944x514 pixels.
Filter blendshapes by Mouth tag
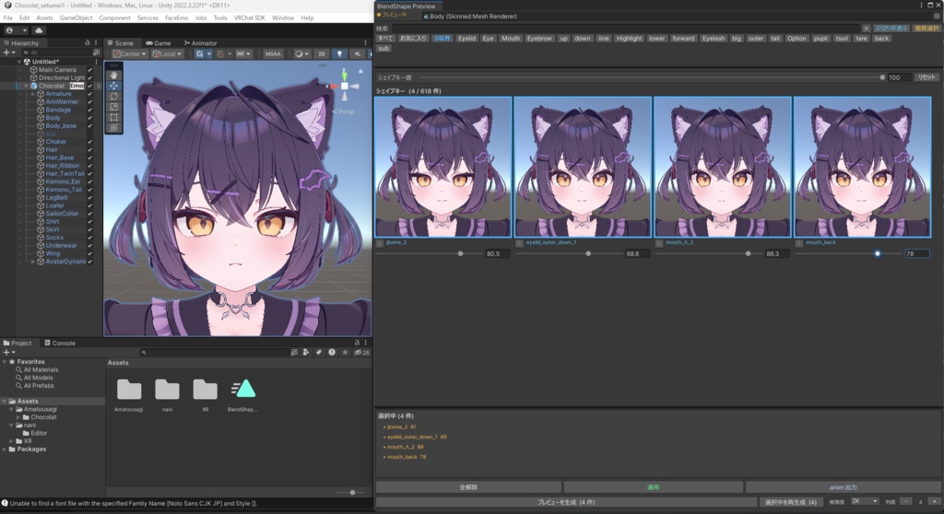point(511,39)
